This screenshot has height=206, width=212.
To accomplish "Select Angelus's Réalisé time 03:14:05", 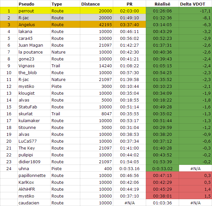I will click(x=162, y=24).
